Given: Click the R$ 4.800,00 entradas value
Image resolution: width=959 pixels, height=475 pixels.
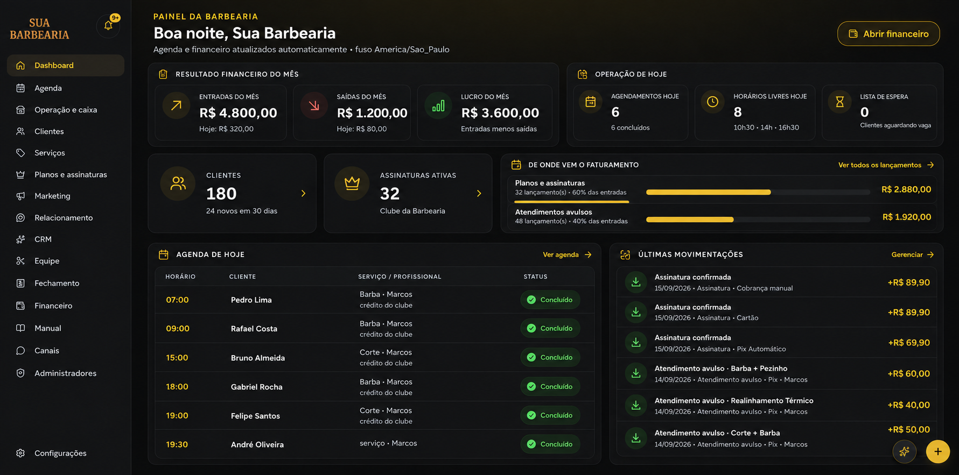Looking at the screenshot, I should (x=238, y=113).
